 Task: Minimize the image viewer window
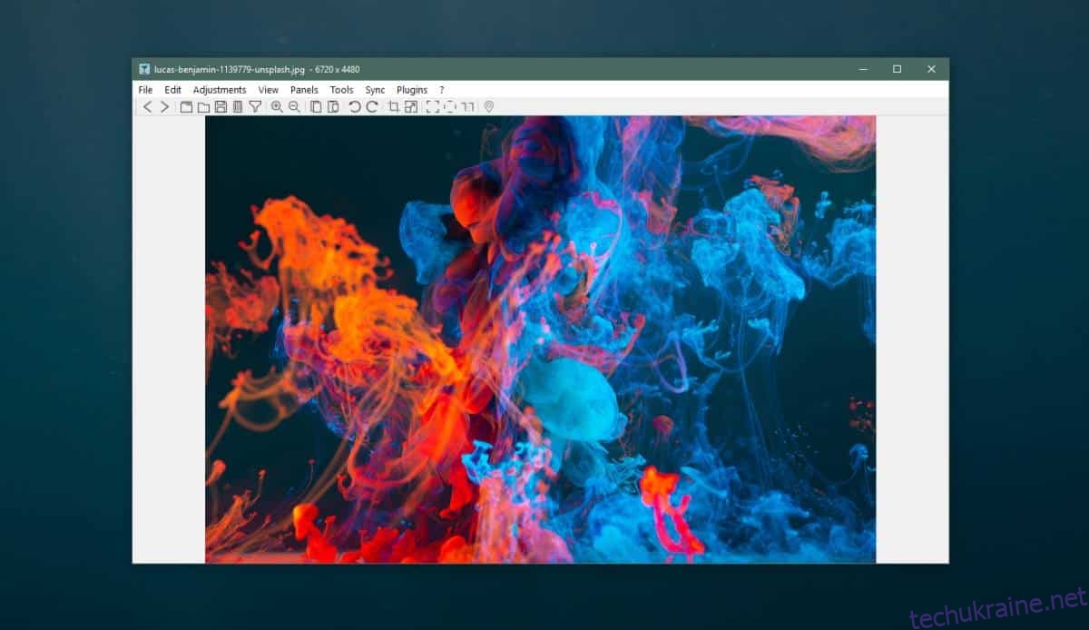pos(862,69)
